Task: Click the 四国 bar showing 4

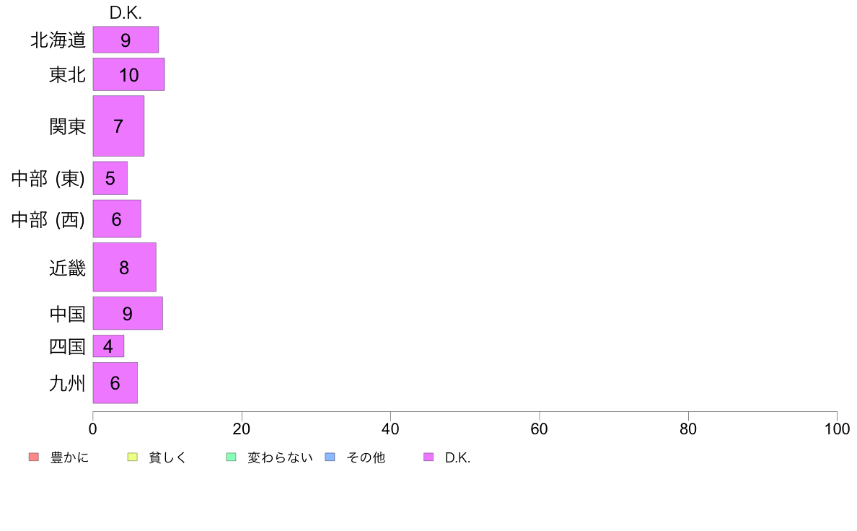Action: tap(108, 346)
